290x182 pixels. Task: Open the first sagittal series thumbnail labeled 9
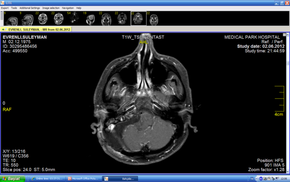point(11,18)
